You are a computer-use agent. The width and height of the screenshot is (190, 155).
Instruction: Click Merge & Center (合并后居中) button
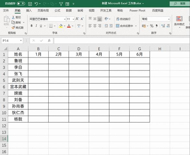tap(125, 26)
